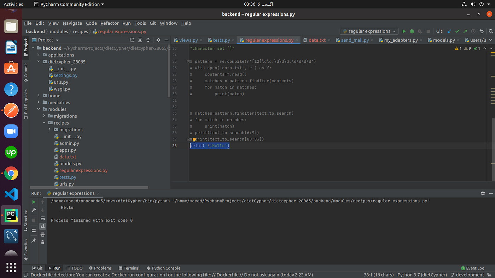Open the run configuration dropdown

[369, 31]
